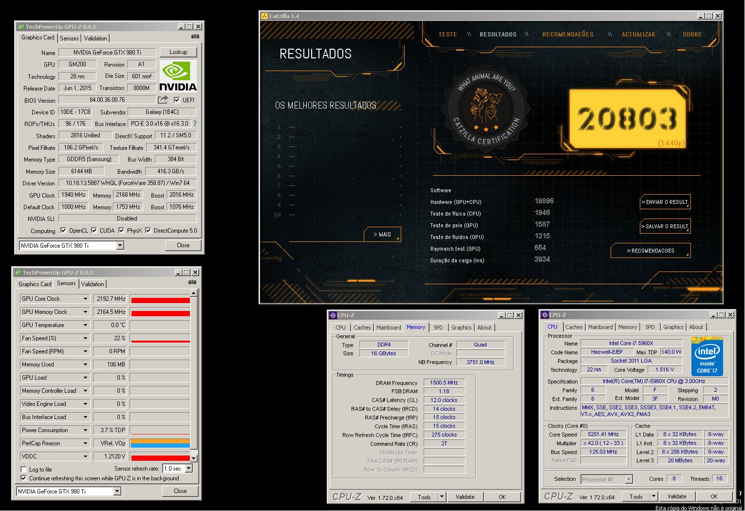Click the CPU-Z processor window title icon
The height and width of the screenshot is (511, 745).
pyautogui.click(x=545, y=315)
